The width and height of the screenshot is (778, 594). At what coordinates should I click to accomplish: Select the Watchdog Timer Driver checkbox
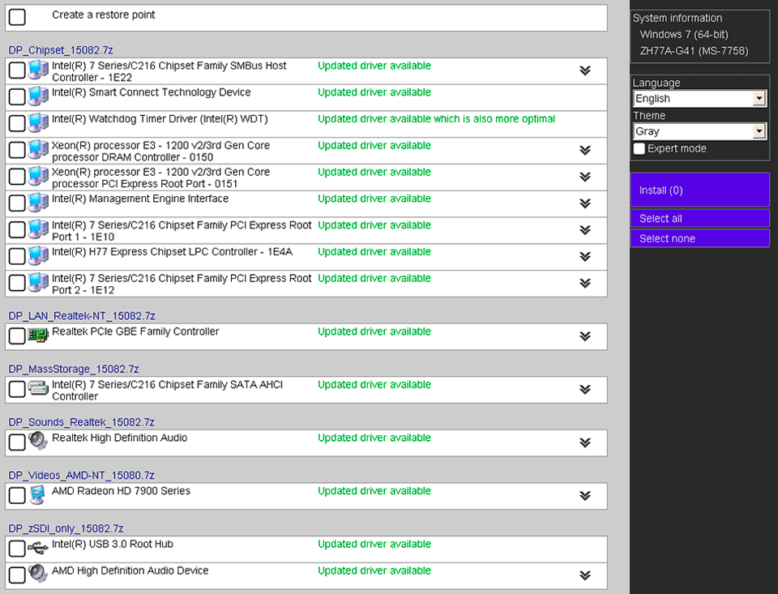coord(17,123)
